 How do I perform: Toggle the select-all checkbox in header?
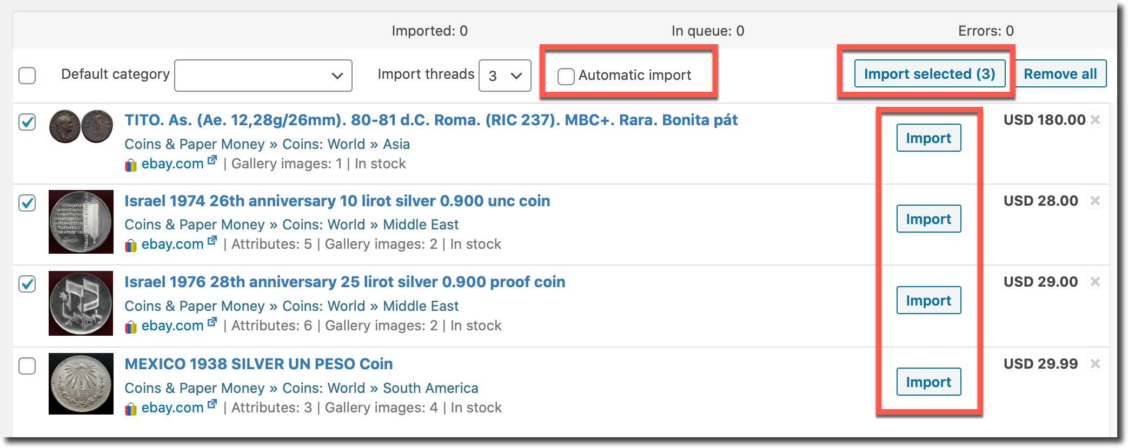coord(27,76)
